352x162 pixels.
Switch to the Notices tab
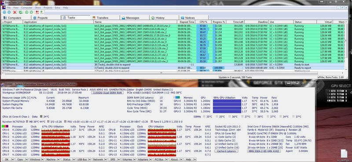pyautogui.click(x=194, y=18)
